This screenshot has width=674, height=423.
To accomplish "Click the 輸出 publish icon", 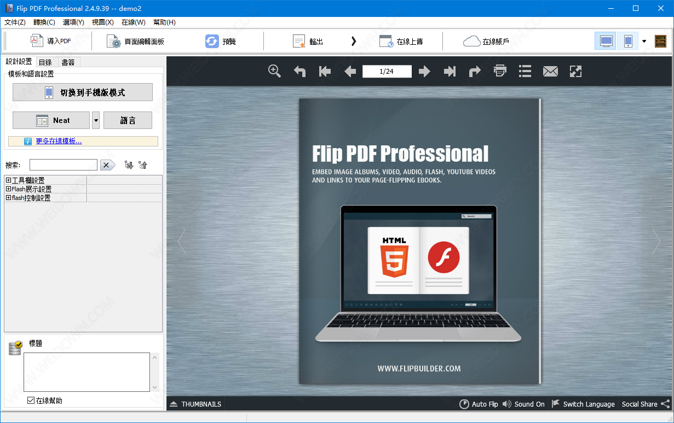I will click(x=299, y=42).
